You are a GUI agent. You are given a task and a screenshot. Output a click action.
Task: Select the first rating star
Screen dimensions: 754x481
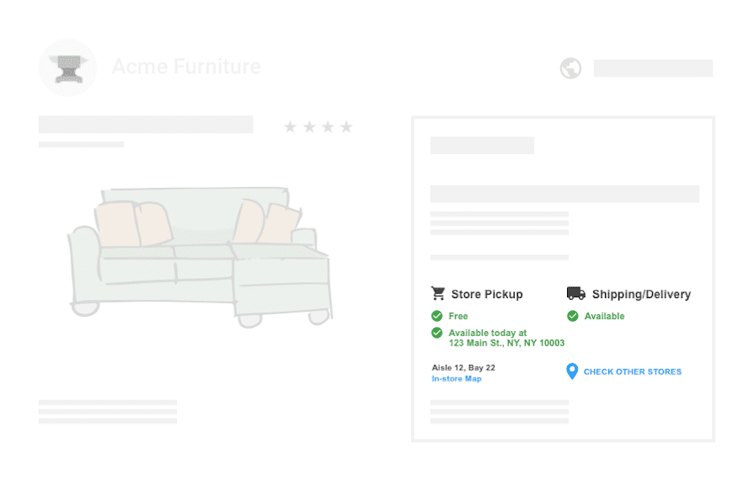[290, 127]
